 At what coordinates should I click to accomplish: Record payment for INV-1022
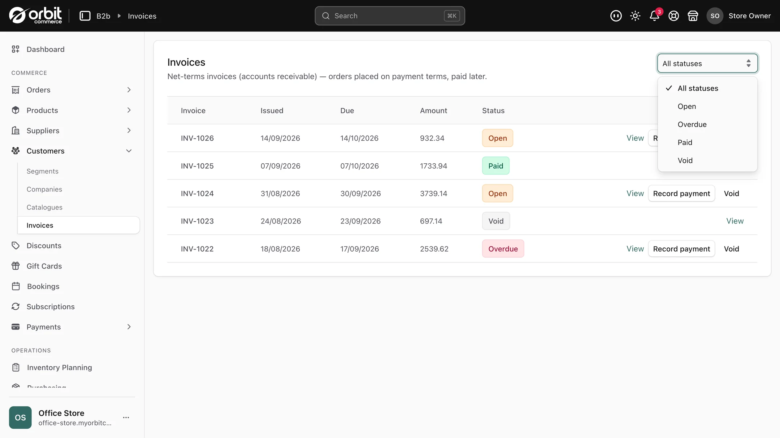pyautogui.click(x=681, y=249)
